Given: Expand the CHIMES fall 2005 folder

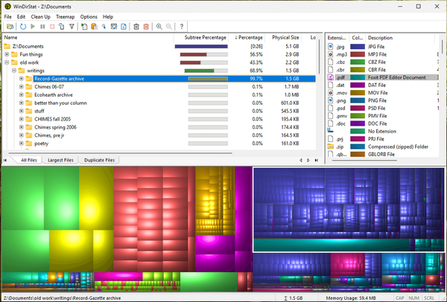Looking at the screenshot, I should [x=22, y=119].
